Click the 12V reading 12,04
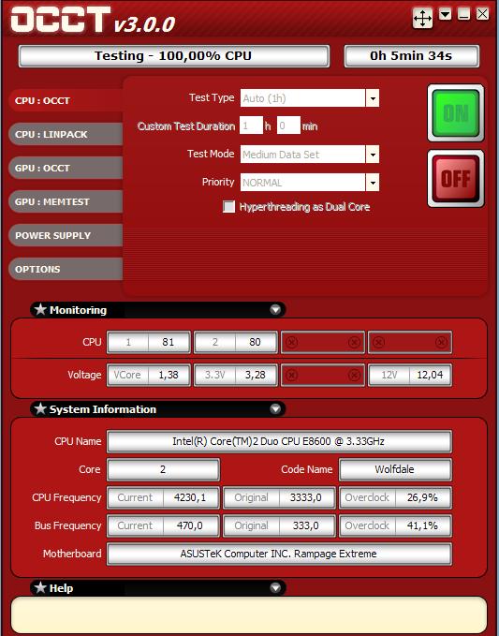Image resolution: width=499 pixels, height=636 pixels. coord(430,375)
